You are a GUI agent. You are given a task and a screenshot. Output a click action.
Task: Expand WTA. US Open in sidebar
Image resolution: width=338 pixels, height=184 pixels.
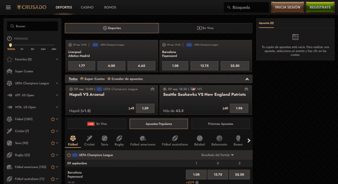point(57,107)
